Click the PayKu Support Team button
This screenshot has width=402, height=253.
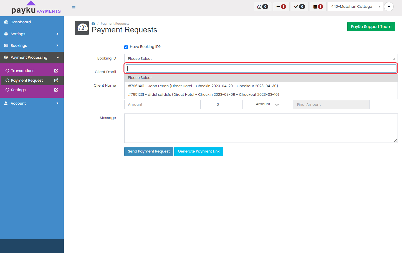pyautogui.click(x=371, y=27)
